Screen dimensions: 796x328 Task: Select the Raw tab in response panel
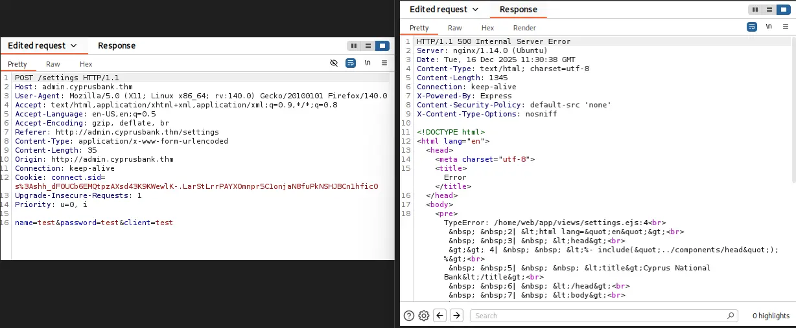tap(455, 28)
